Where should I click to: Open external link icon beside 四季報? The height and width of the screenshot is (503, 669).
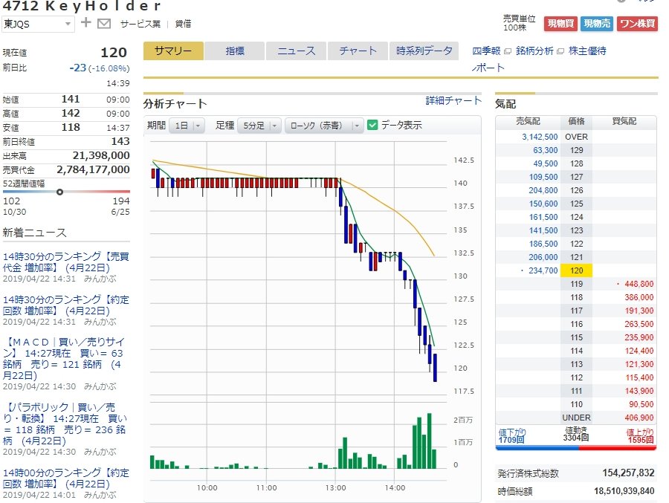(x=507, y=51)
